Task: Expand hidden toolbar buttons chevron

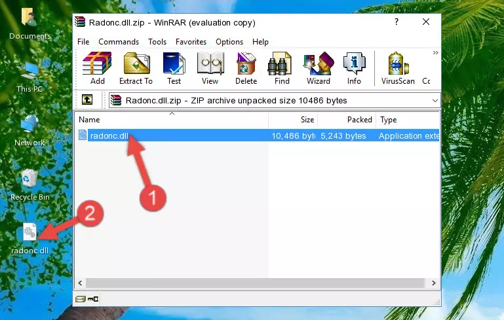Action: point(435,53)
